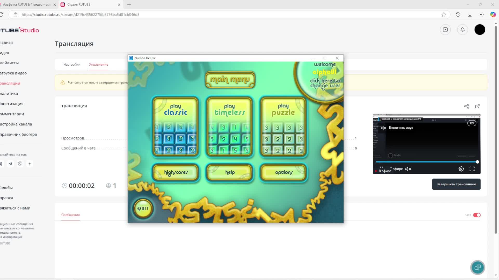499x280 pixels.
Task: Toggle the mute speaker icon in player controls
Action: point(408,169)
